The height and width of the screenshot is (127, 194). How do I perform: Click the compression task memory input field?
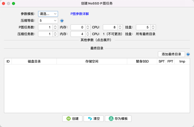(78, 34)
